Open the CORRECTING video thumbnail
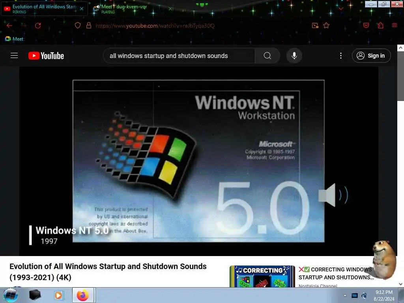 pyautogui.click(x=262, y=277)
